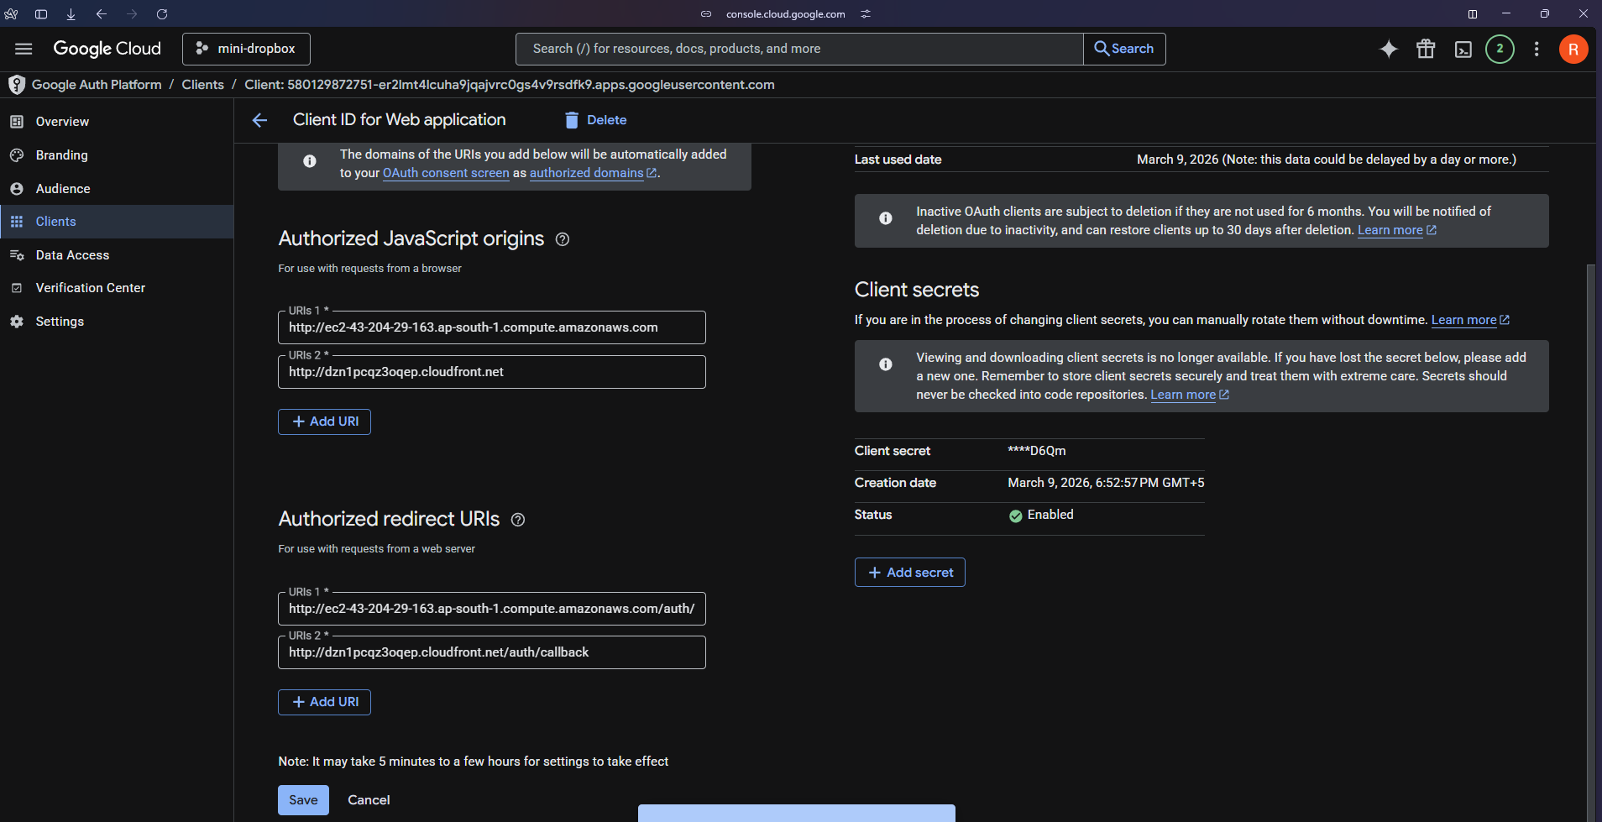Open the OAuth consent screen link
This screenshot has width=1602, height=822.
(x=446, y=173)
